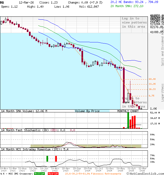Click the MONTHLY CHART timeframe label

click(128, 111)
